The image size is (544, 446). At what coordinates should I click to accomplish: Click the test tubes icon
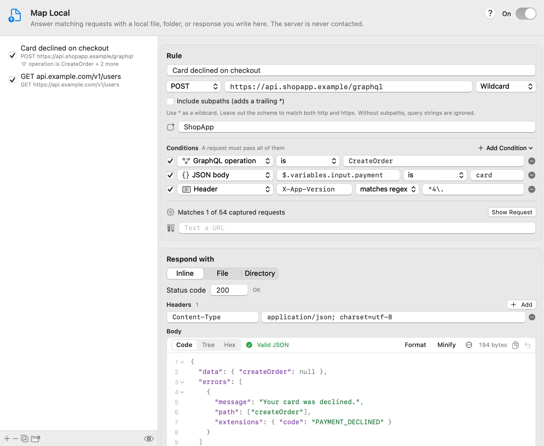pyautogui.click(x=171, y=228)
